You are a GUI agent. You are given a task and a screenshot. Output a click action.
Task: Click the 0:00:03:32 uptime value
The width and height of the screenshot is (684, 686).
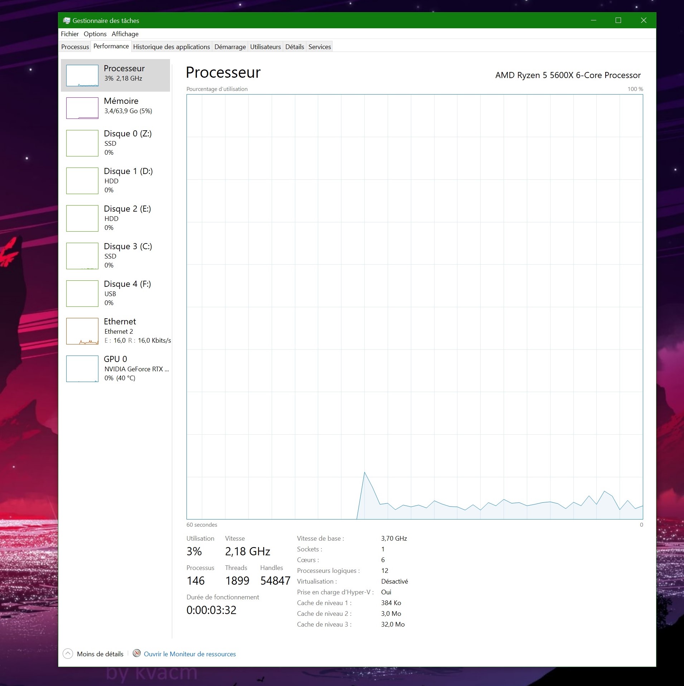tap(212, 610)
